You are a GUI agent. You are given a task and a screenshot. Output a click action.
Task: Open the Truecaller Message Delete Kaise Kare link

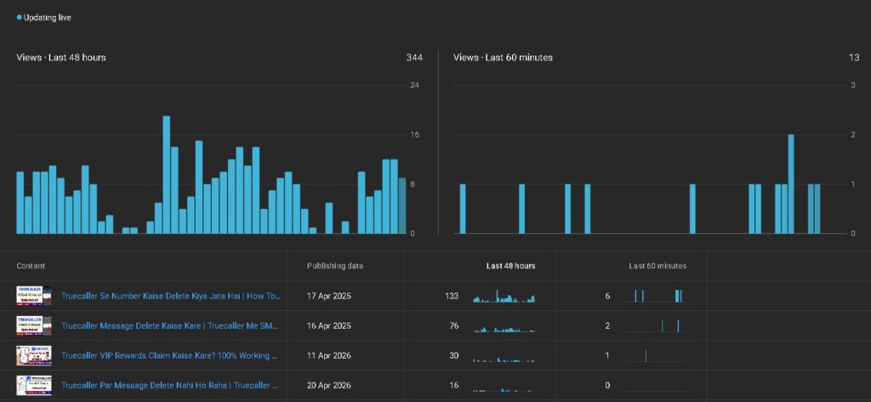[x=169, y=326]
